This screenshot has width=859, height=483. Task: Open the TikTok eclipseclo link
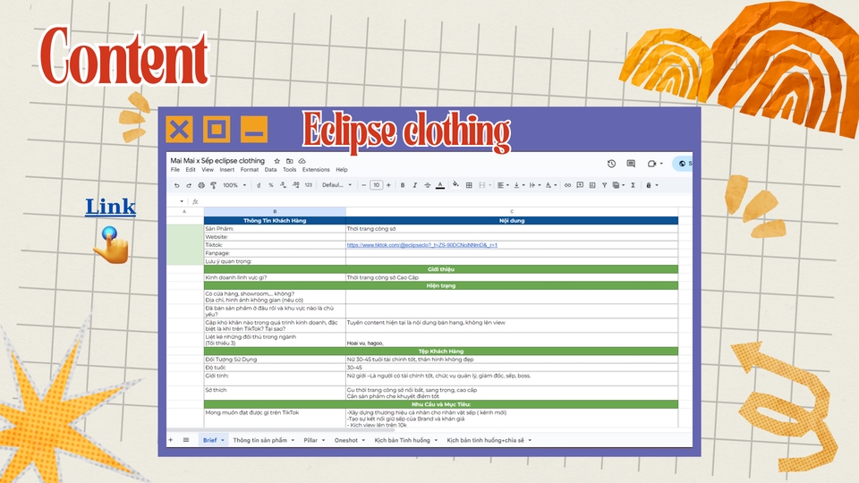[421, 244]
